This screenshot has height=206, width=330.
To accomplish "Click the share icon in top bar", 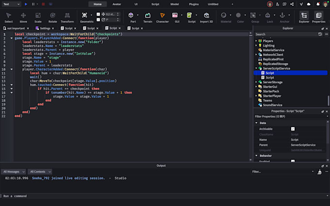I will [292, 4].
